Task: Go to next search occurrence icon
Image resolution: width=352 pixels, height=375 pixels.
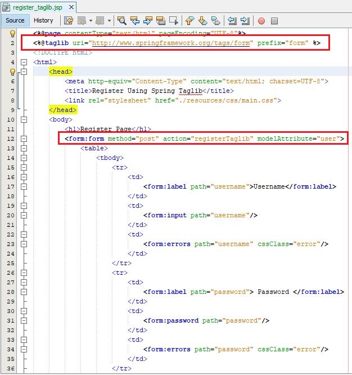Action: tap(148, 21)
